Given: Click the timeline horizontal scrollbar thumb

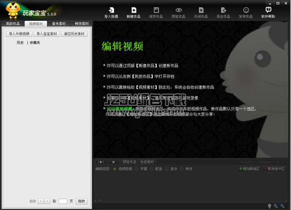Looking at the screenshot, I should point(100,200).
